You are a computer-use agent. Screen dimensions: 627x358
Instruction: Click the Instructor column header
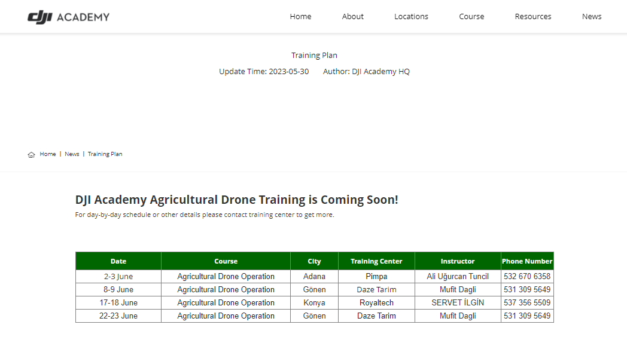click(458, 261)
